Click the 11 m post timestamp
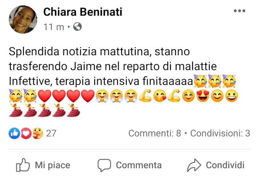The height and width of the screenshot is (180, 259). pyautogui.click(x=54, y=27)
